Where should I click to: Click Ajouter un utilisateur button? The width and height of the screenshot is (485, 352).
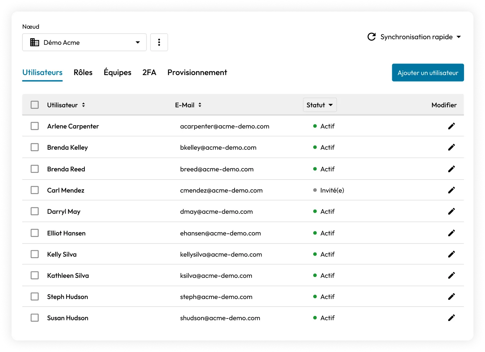click(428, 72)
